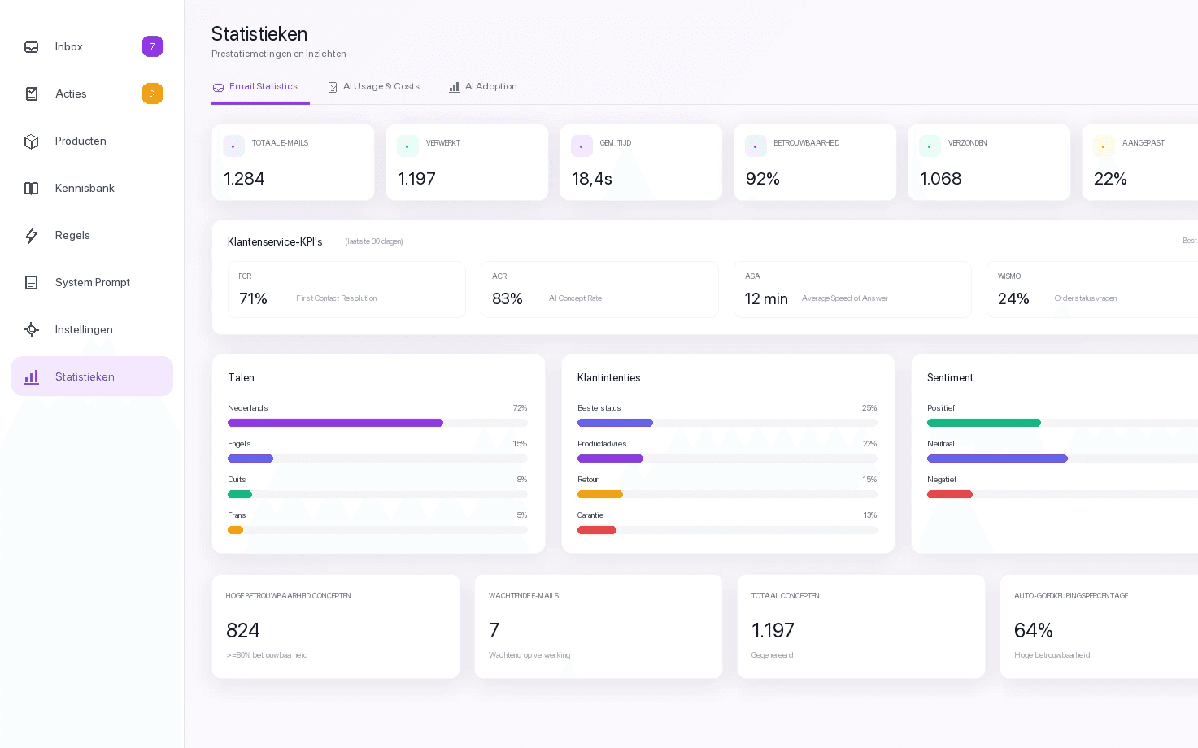This screenshot has width=1198, height=748.
Task: Click the Instellingen gear icon
Action: pos(32,329)
